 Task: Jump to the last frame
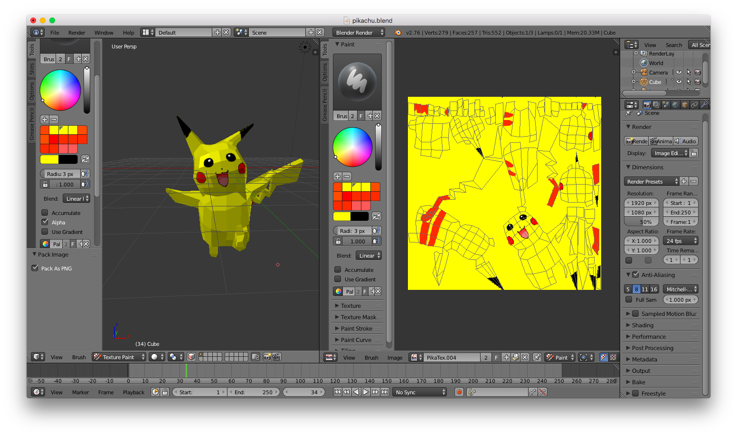(385, 392)
